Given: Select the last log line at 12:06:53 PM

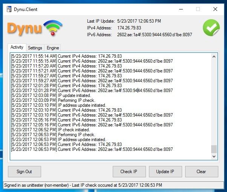Looking at the screenshot, I should pyautogui.click(x=92, y=149).
